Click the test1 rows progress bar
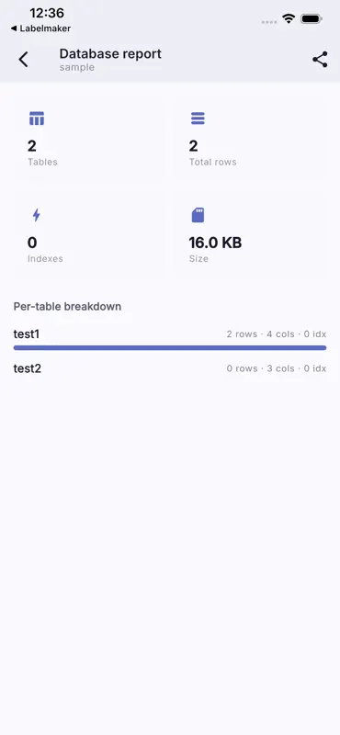 point(170,348)
